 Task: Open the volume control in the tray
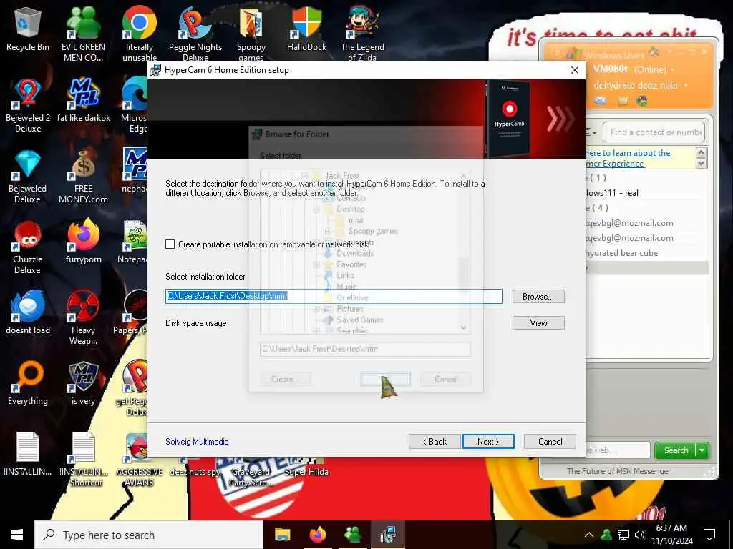pyautogui.click(x=640, y=535)
